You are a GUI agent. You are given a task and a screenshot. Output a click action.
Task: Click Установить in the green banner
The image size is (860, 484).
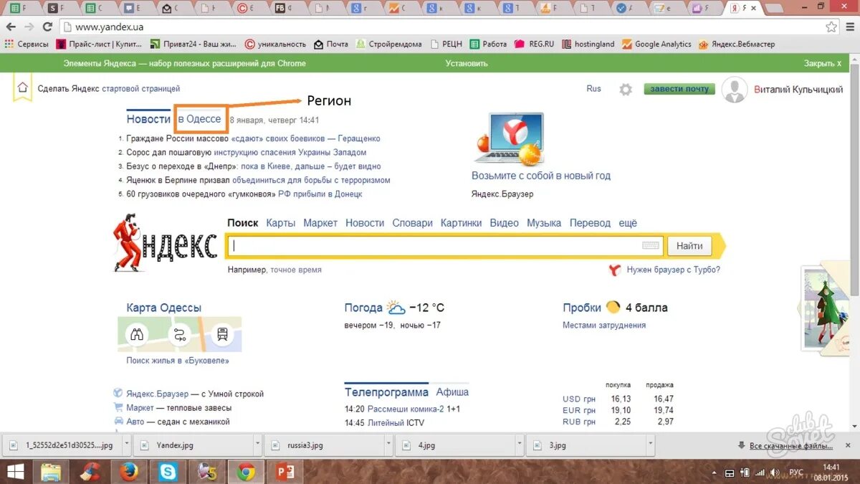[x=467, y=63]
